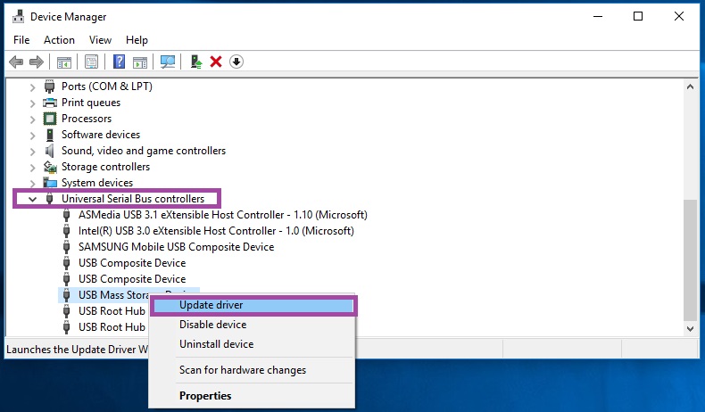The width and height of the screenshot is (705, 412).
Task: Click the blue Help question mark icon
Action: pyautogui.click(x=119, y=62)
